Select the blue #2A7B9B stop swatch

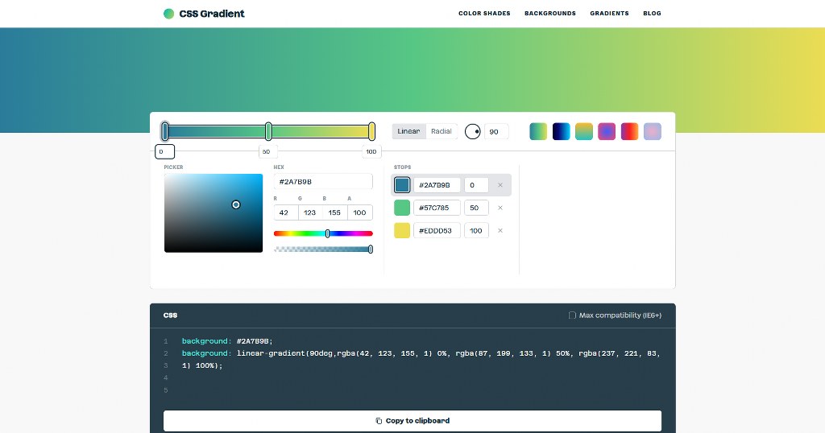click(x=402, y=185)
